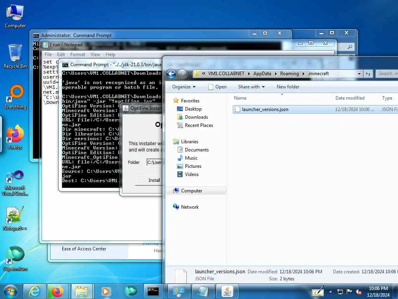Image resolution: width=398 pixels, height=299 pixels.
Task: Open Notepad File menu
Action: tap(48, 55)
